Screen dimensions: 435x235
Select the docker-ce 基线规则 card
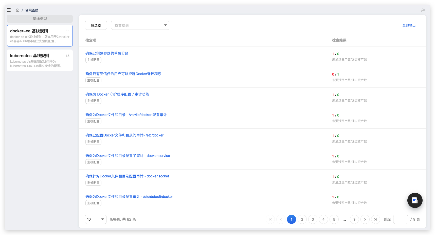tap(40, 36)
